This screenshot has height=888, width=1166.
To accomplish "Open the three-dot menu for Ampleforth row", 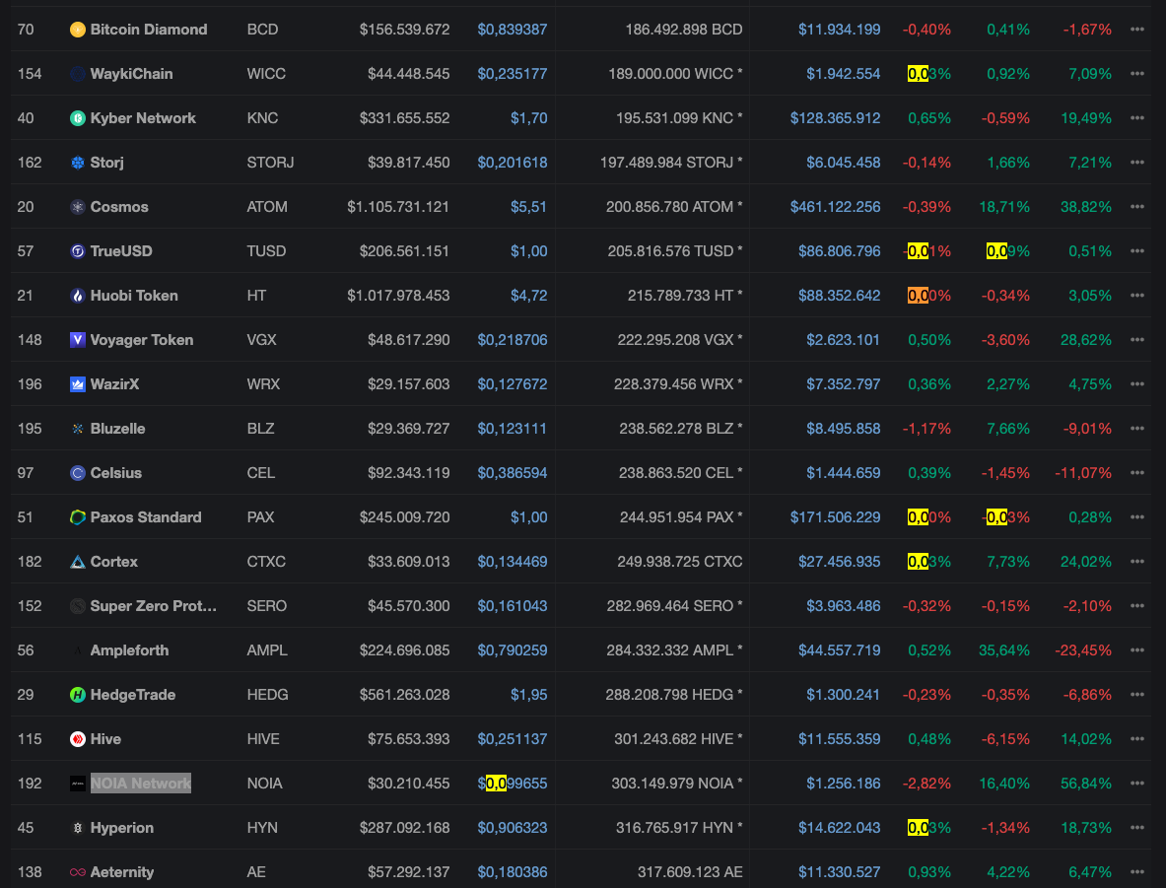I will tap(1137, 650).
